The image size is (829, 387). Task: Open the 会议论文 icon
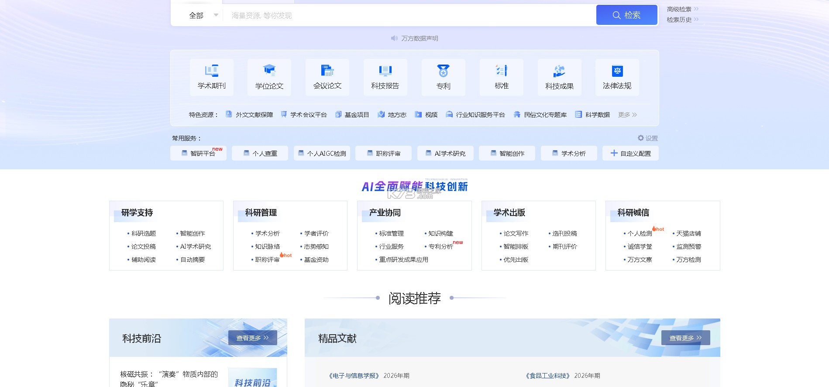(x=327, y=70)
